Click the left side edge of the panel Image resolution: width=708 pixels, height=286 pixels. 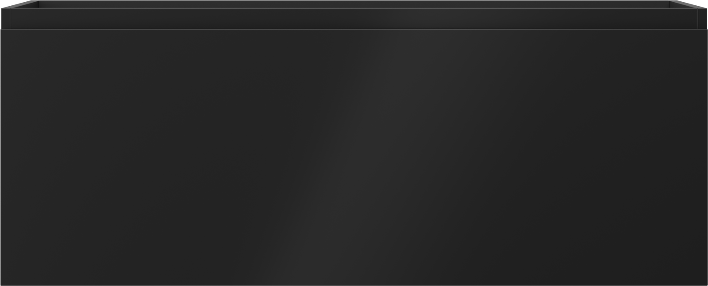(x=1, y=158)
